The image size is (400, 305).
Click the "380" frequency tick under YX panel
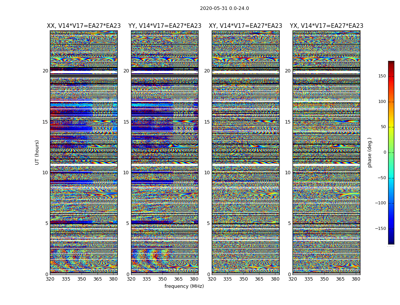[x=356, y=279]
